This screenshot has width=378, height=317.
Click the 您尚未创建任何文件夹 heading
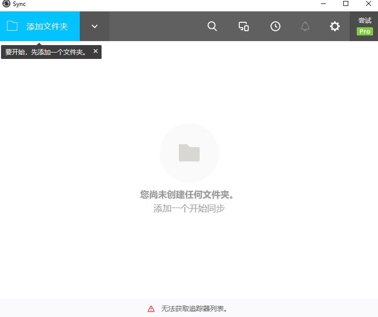pyautogui.click(x=187, y=195)
